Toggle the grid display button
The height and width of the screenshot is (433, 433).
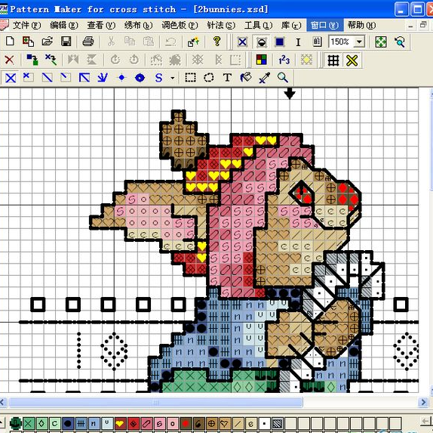coord(333,60)
